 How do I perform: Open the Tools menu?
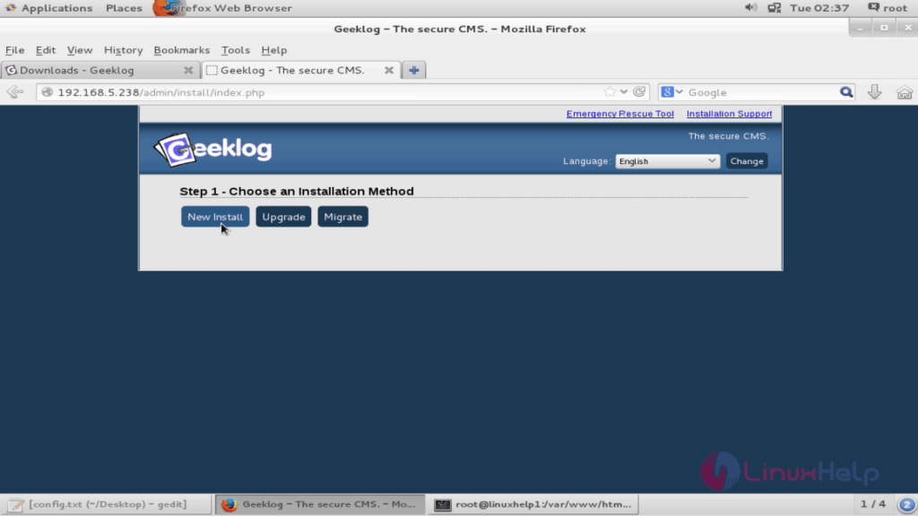236,50
